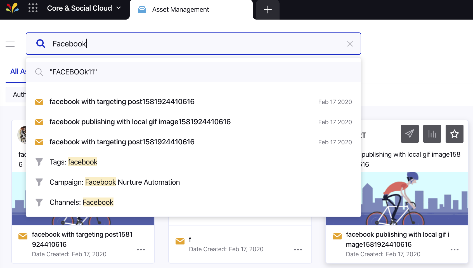Apply the Tags: facebook filter

pyautogui.click(x=193, y=162)
